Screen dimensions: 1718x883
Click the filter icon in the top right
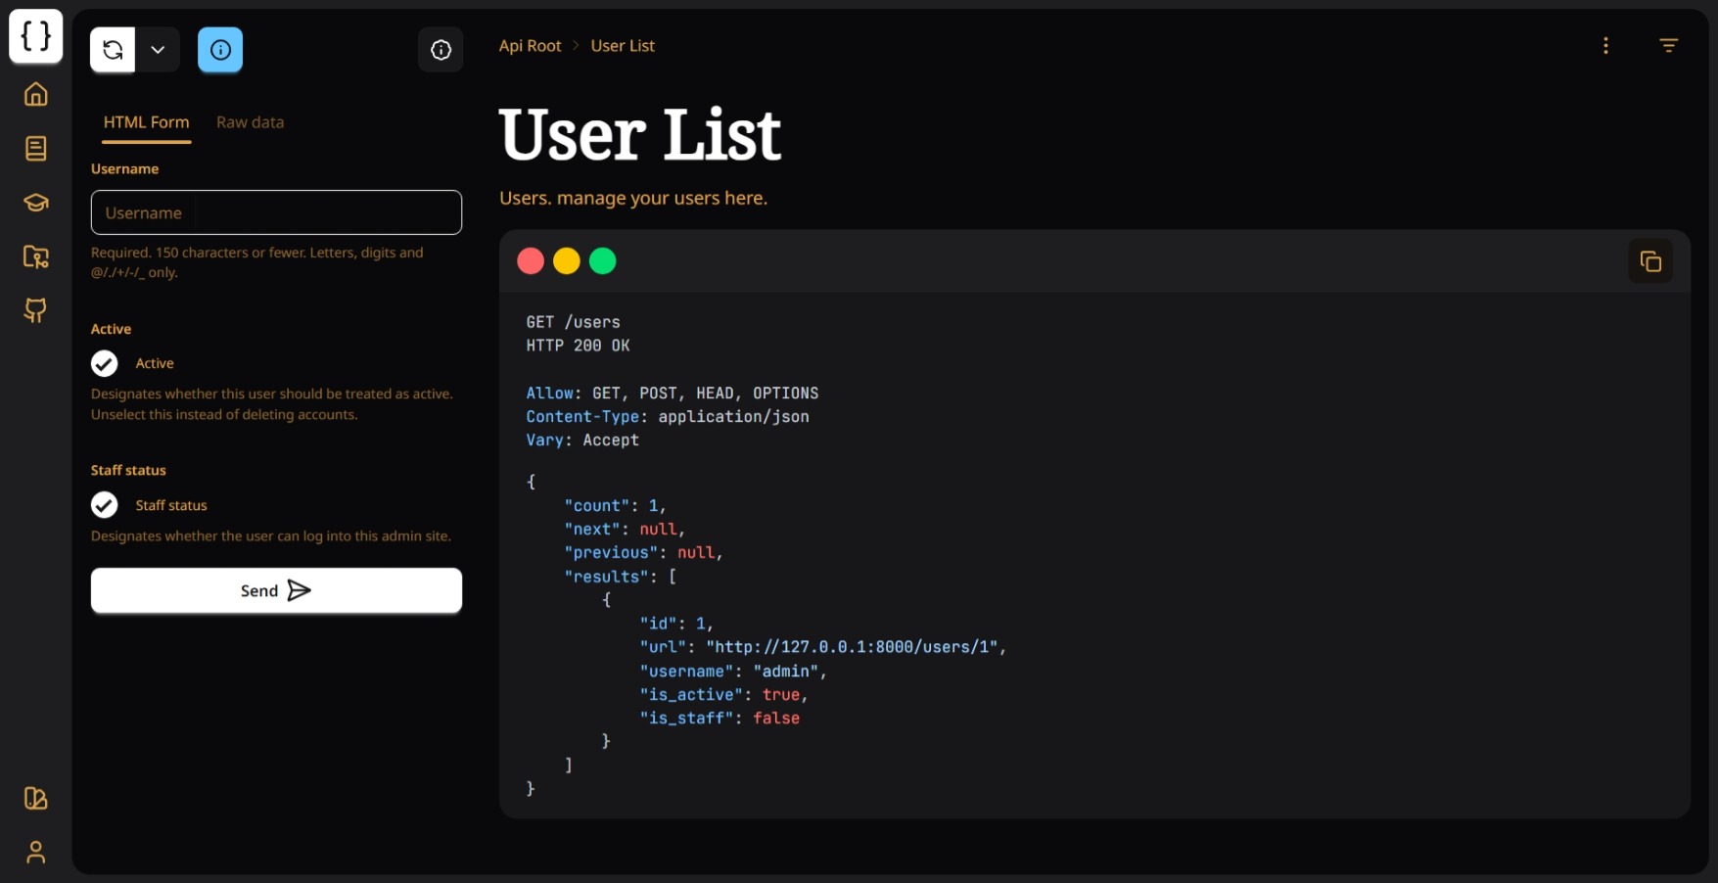coord(1668,45)
